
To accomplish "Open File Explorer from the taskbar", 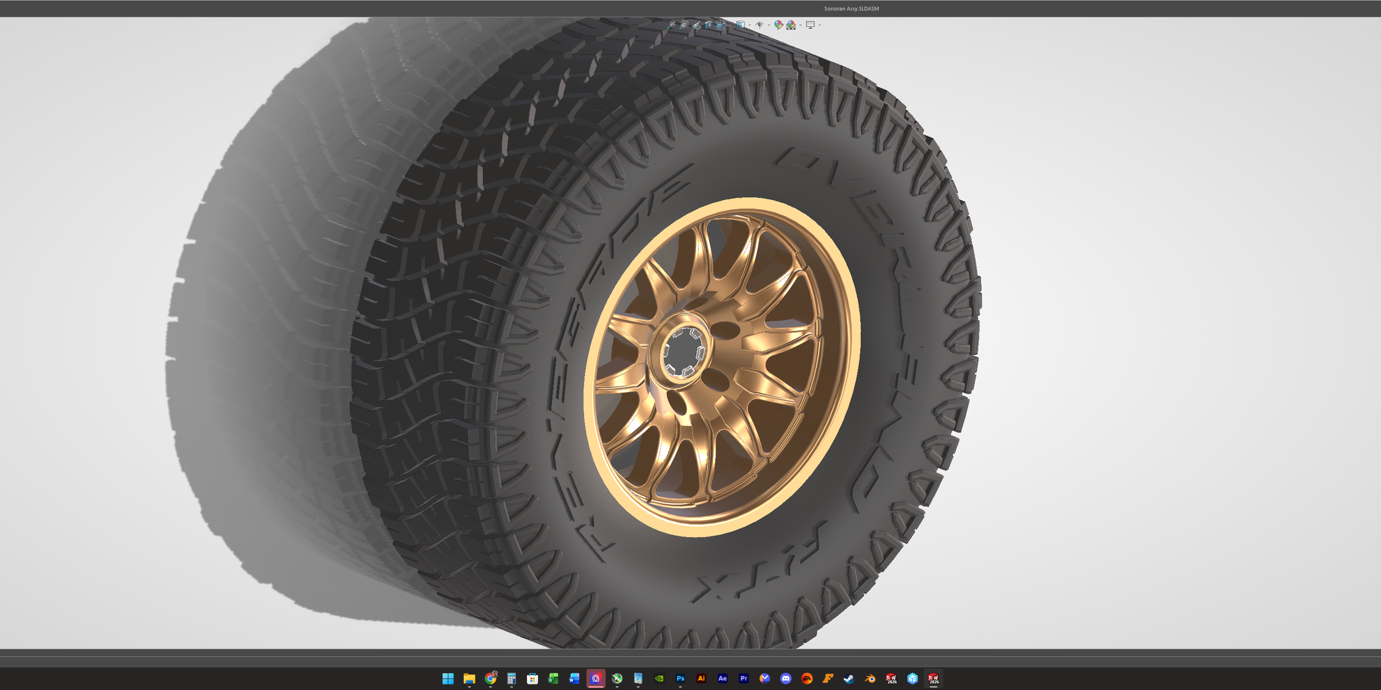I will (469, 678).
